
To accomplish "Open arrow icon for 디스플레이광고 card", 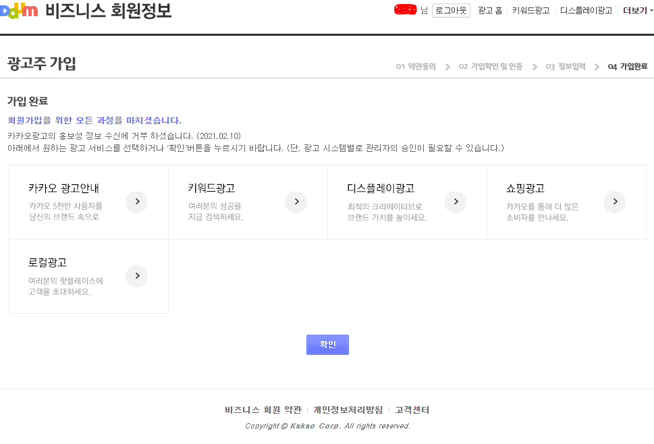I will tap(456, 202).
